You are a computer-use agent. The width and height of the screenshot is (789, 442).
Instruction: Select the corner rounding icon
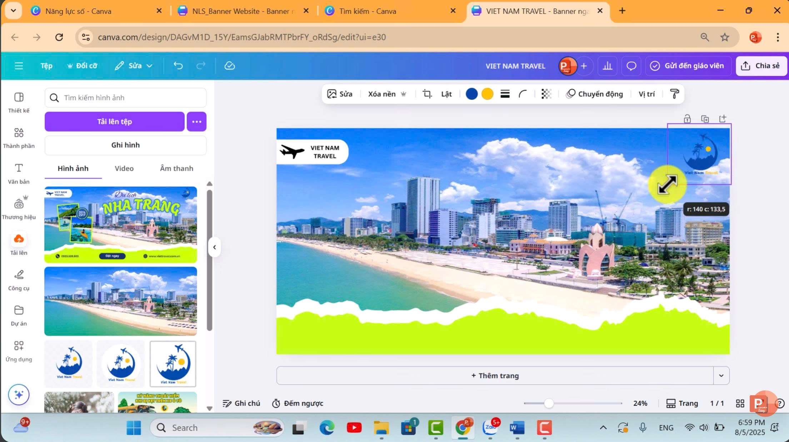point(523,94)
